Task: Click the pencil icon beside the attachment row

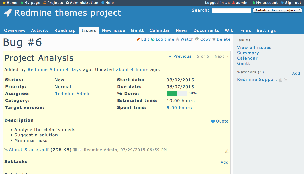Action: point(227,151)
